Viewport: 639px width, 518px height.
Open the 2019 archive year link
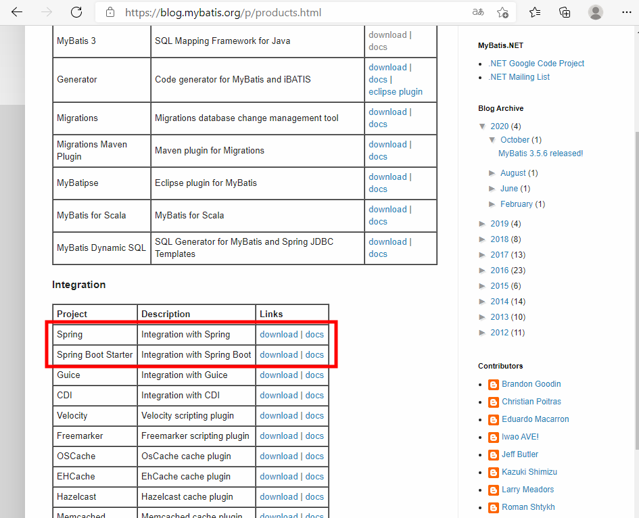(x=499, y=224)
